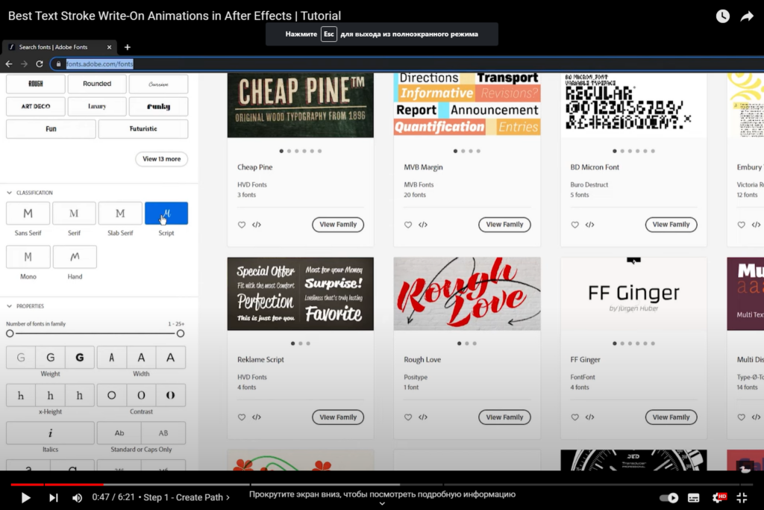Select the light Weight filter
The height and width of the screenshot is (510, 764).
click(x=21, y=358)
